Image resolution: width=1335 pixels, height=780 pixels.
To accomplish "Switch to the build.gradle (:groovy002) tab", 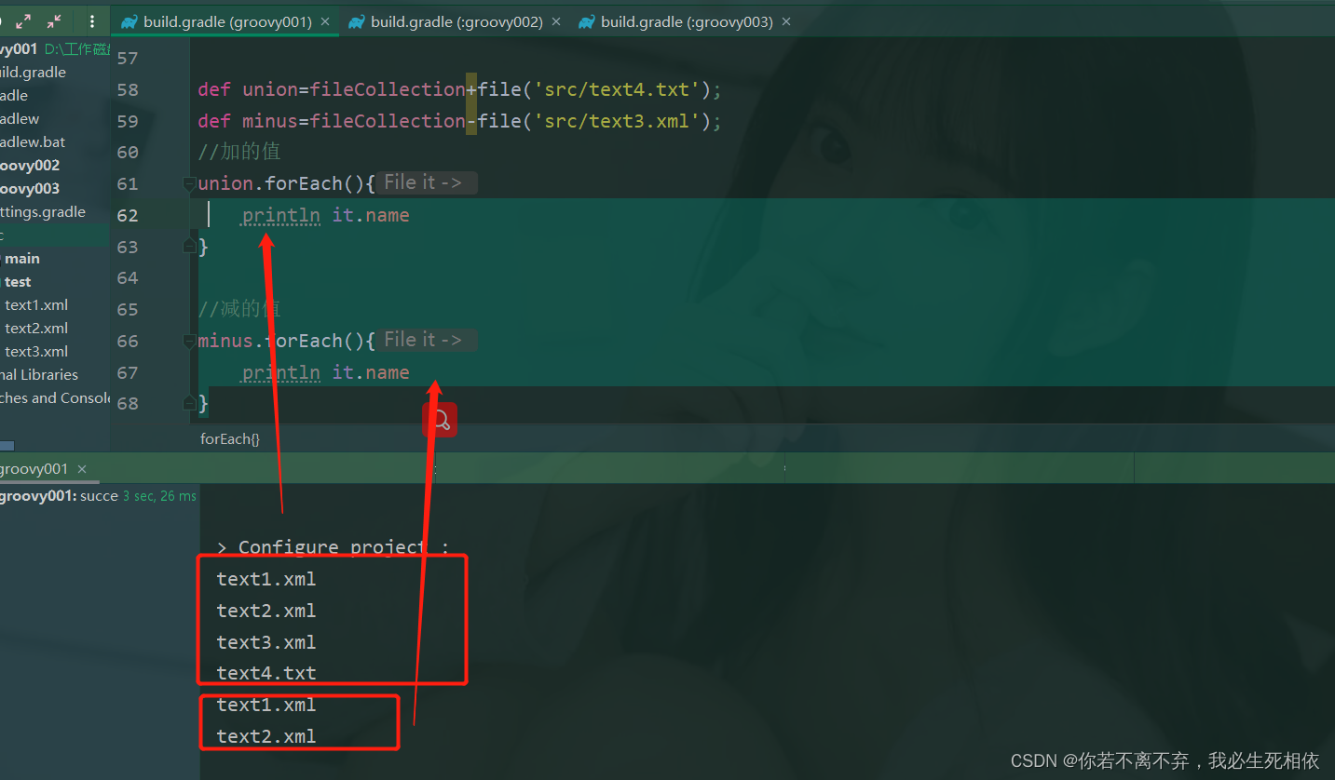I will [x=456, y=21].
